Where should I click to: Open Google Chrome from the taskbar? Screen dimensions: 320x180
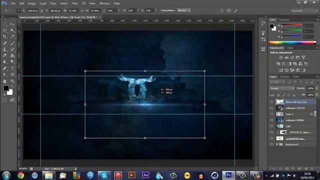[20, 175]
